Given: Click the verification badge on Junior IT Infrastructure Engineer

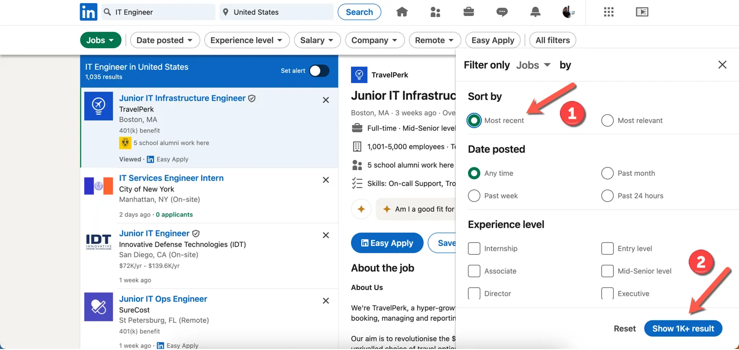Looking at the screenshot, I should tap(251, 98).
